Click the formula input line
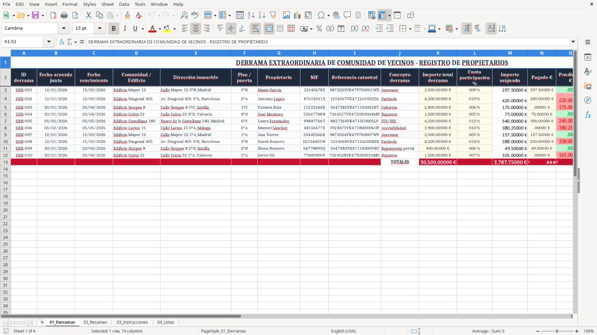 point(327,42)
